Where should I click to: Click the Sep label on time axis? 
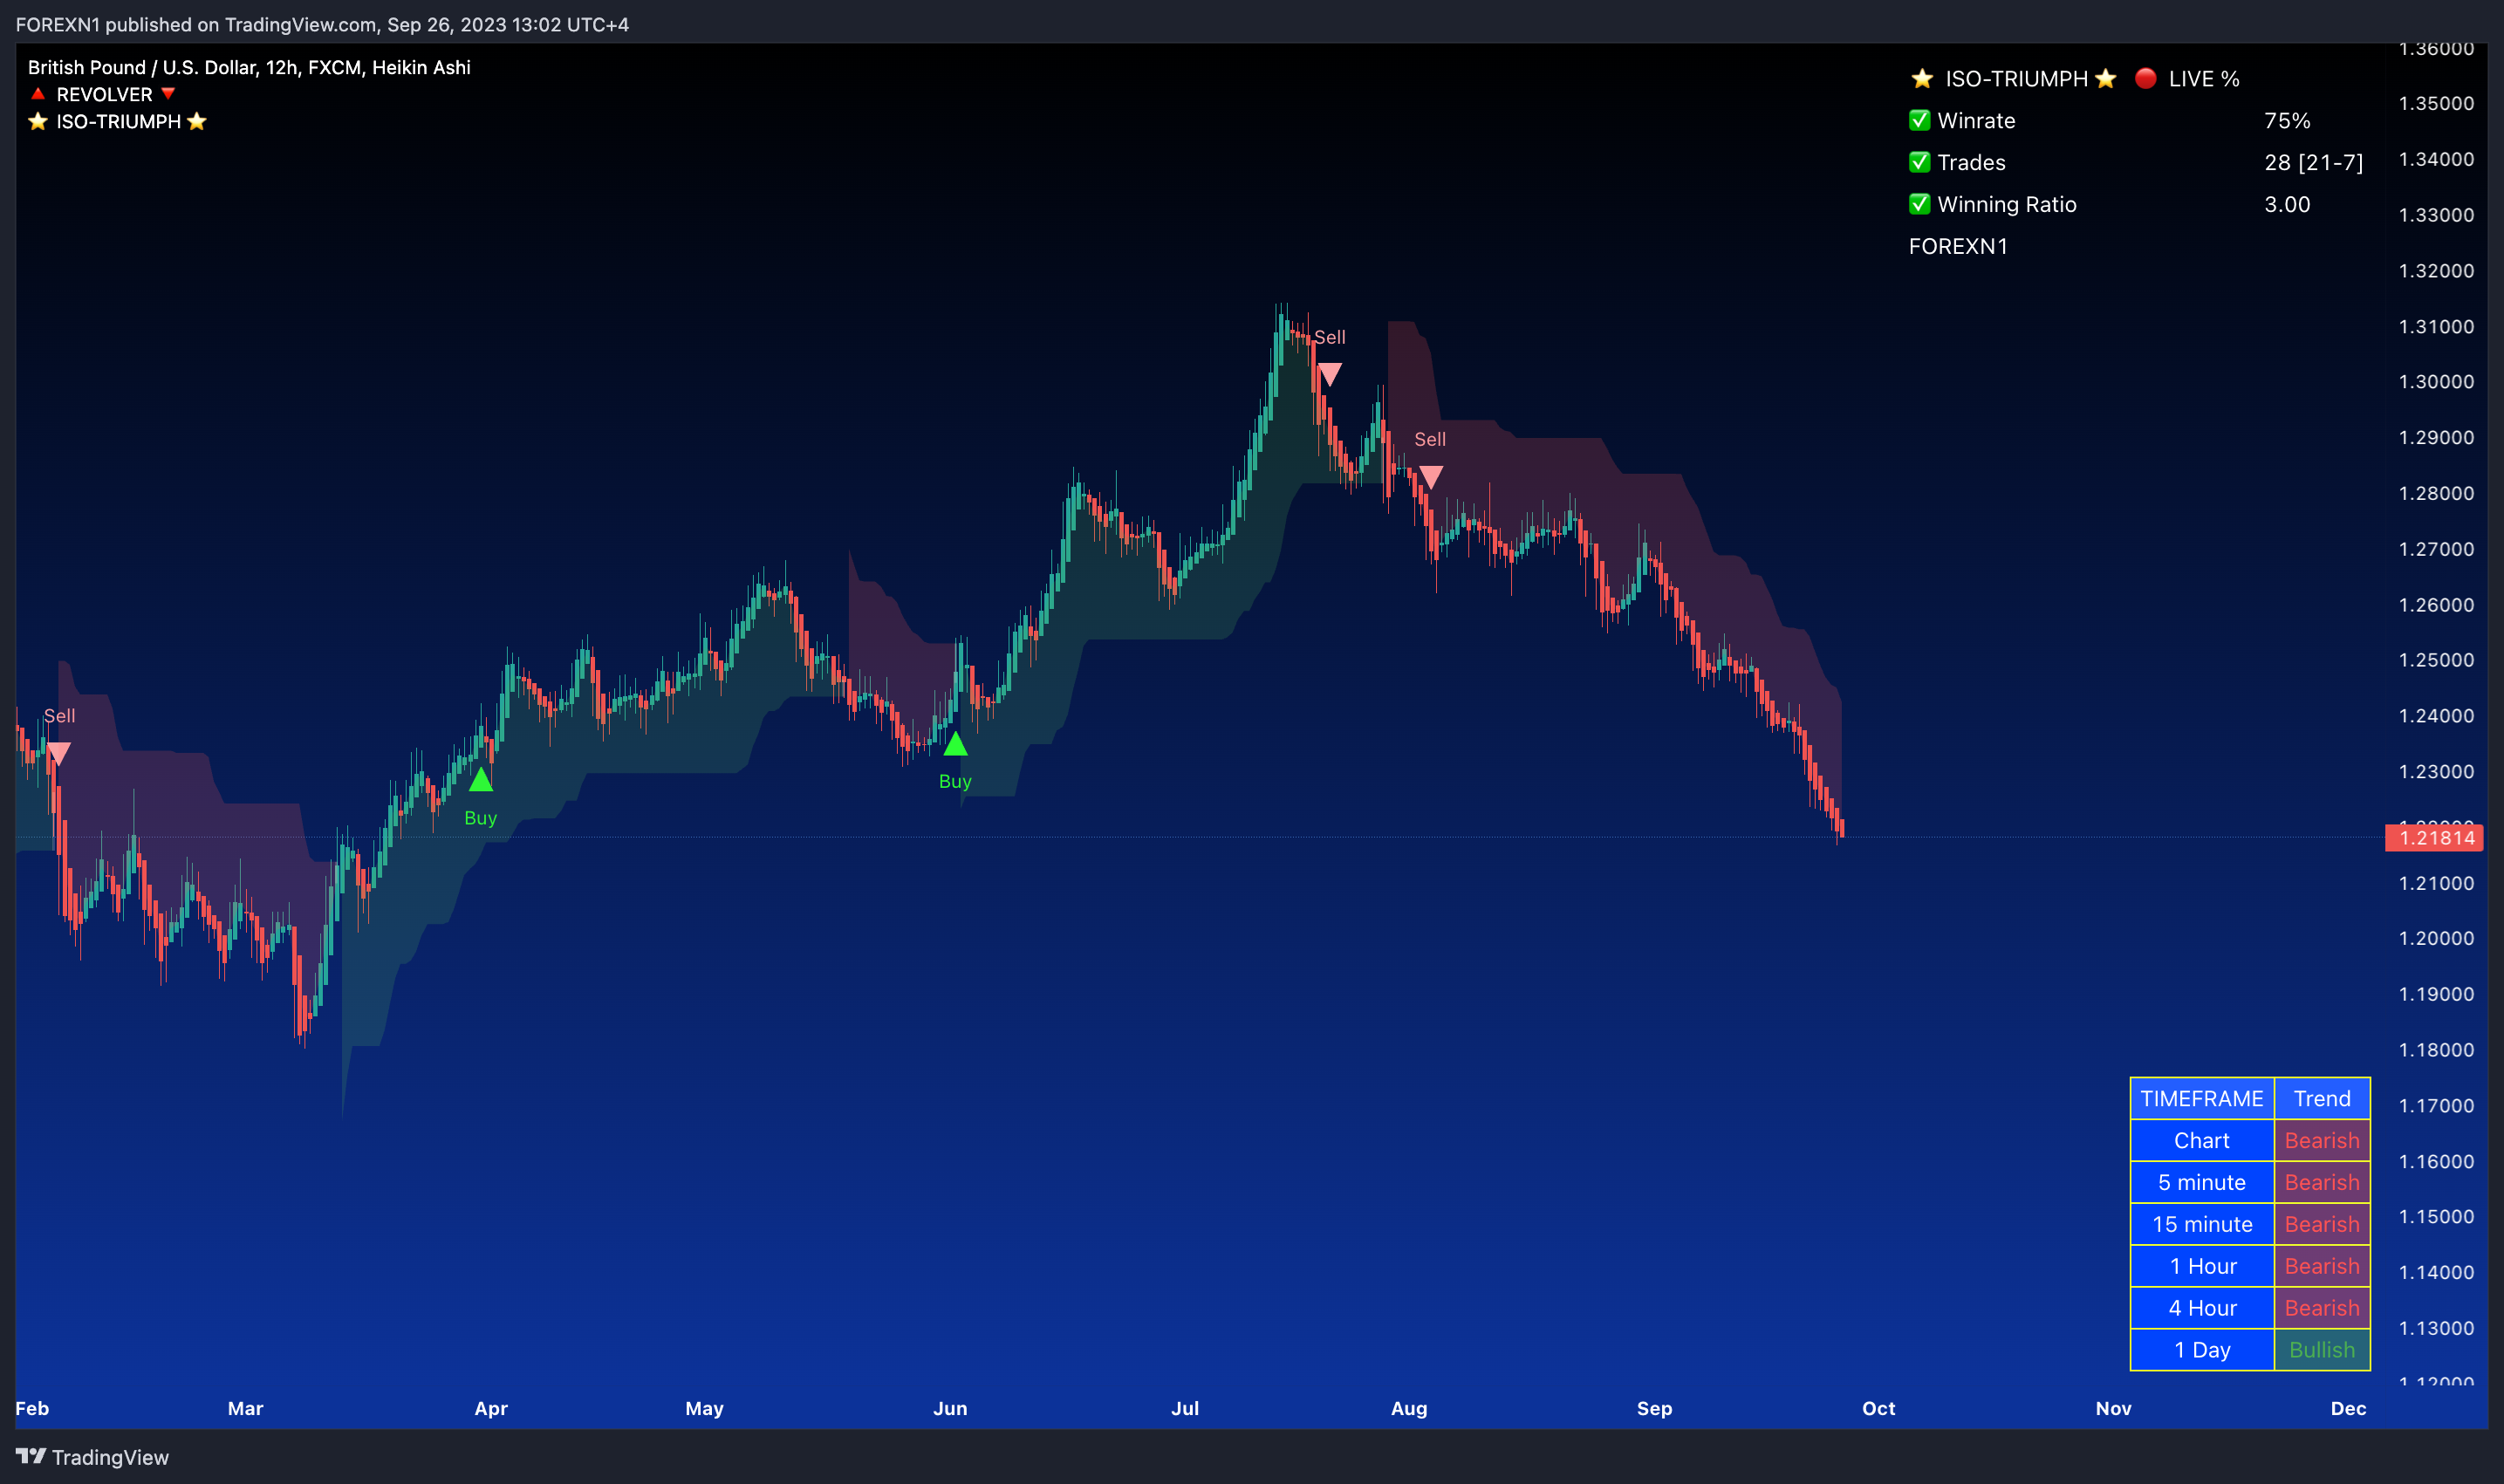pos(1654,1408)
